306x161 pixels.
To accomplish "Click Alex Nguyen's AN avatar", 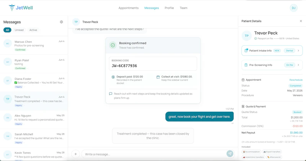I will tap(8, 118).
